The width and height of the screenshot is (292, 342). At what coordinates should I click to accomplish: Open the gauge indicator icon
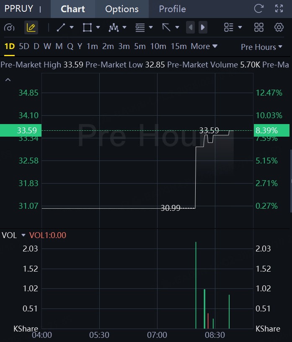click(9, 28)
